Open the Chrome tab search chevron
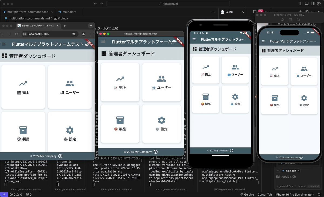Screen dimensions: 324x197 click(x=91, y=26)
